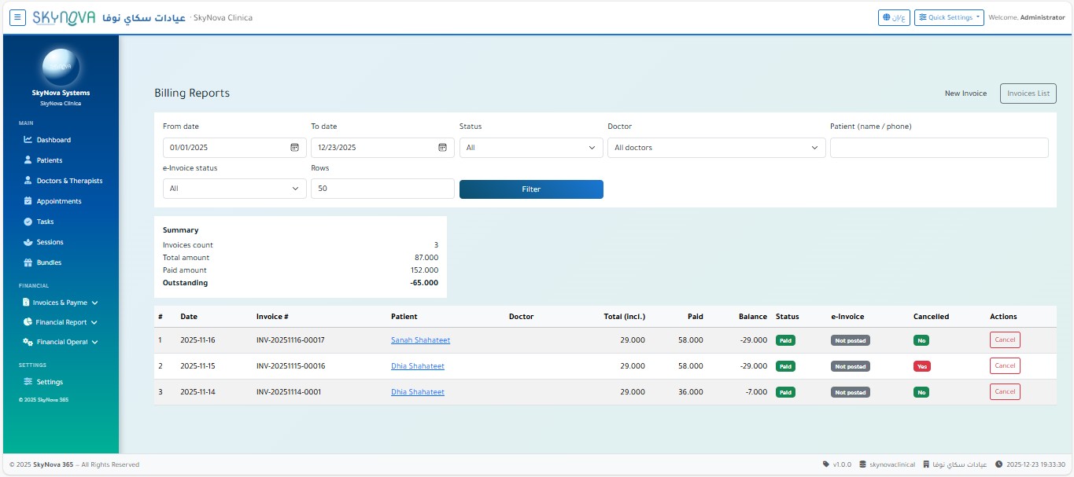Open the Doctor filter dropdown

pos(716,148)
